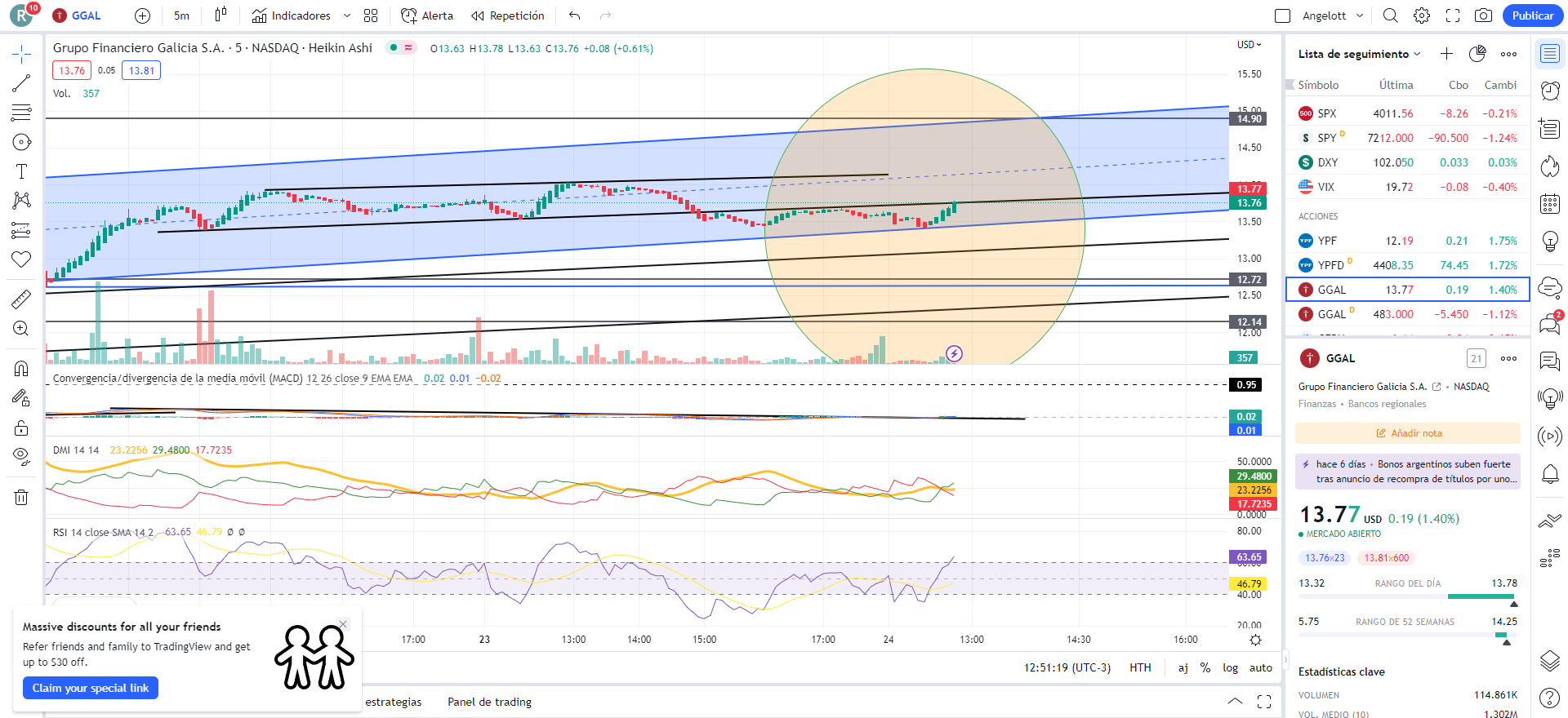This screenshot has height=718, width=1568.
Task: Add chart to favorites heart icon
Action: pyautogui.click(x=21, y=259)
